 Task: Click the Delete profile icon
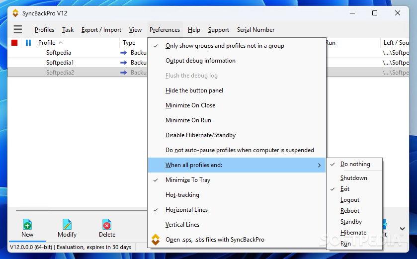(107, 224)
